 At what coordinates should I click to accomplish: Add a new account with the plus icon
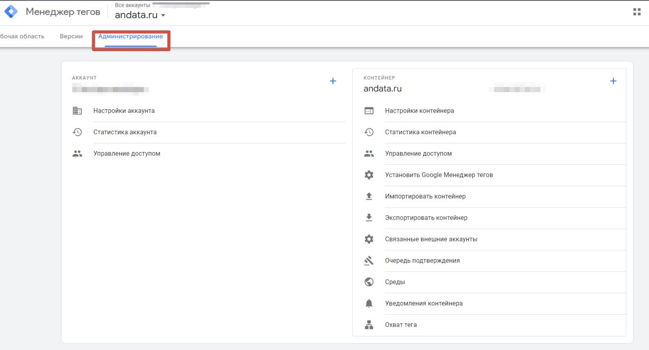pyautogui.click(x=333, y=81)
